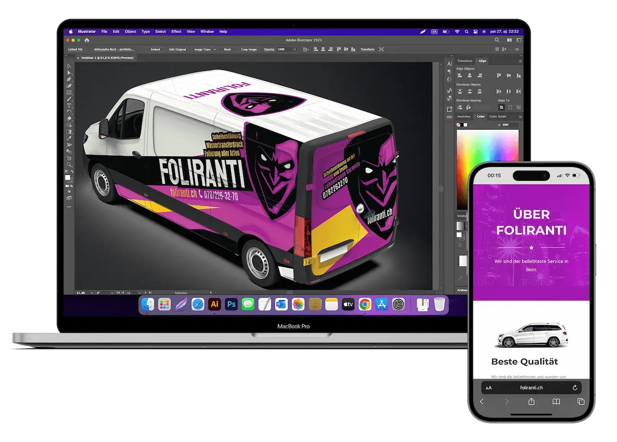Open the Links panel chain icon
The image size is (617, 442).
(x=449, y=117)
